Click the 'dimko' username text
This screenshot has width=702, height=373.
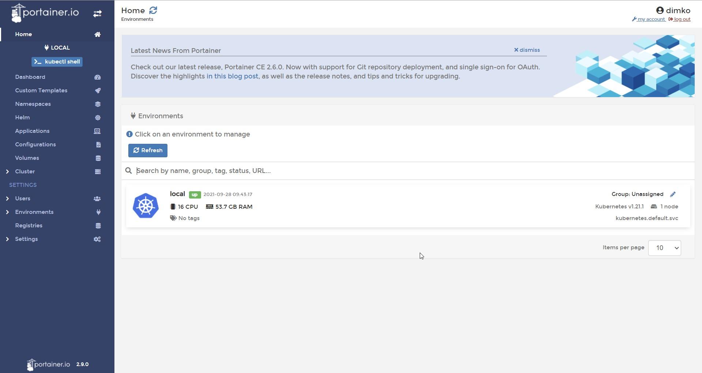[678, 11]
